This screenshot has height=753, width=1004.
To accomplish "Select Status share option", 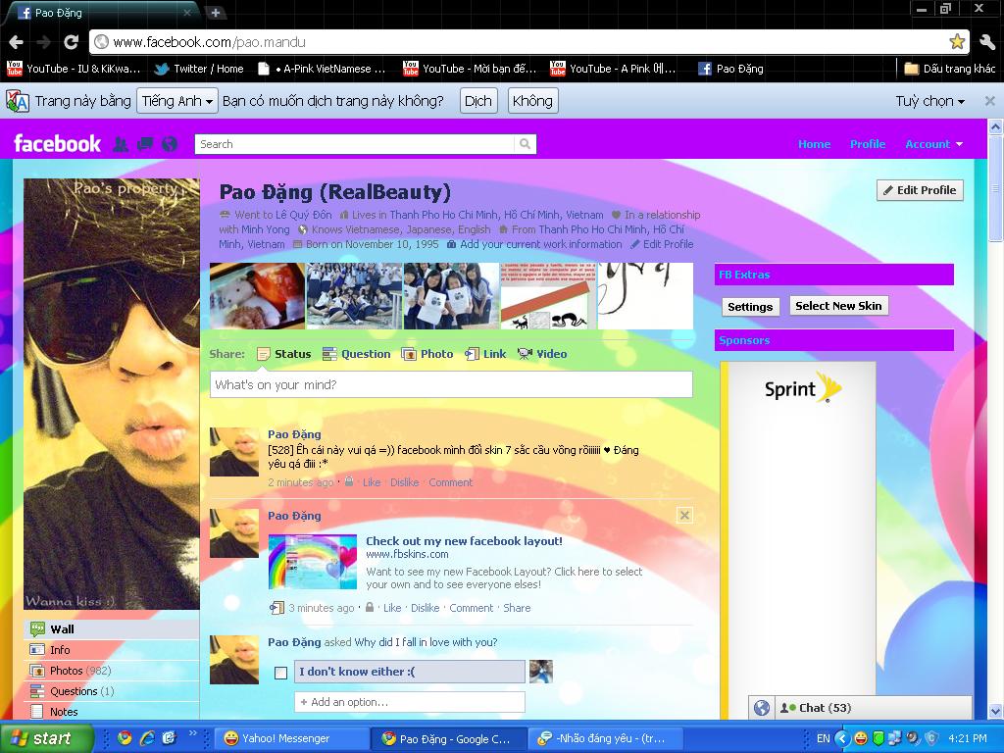I will coord(284,354).
